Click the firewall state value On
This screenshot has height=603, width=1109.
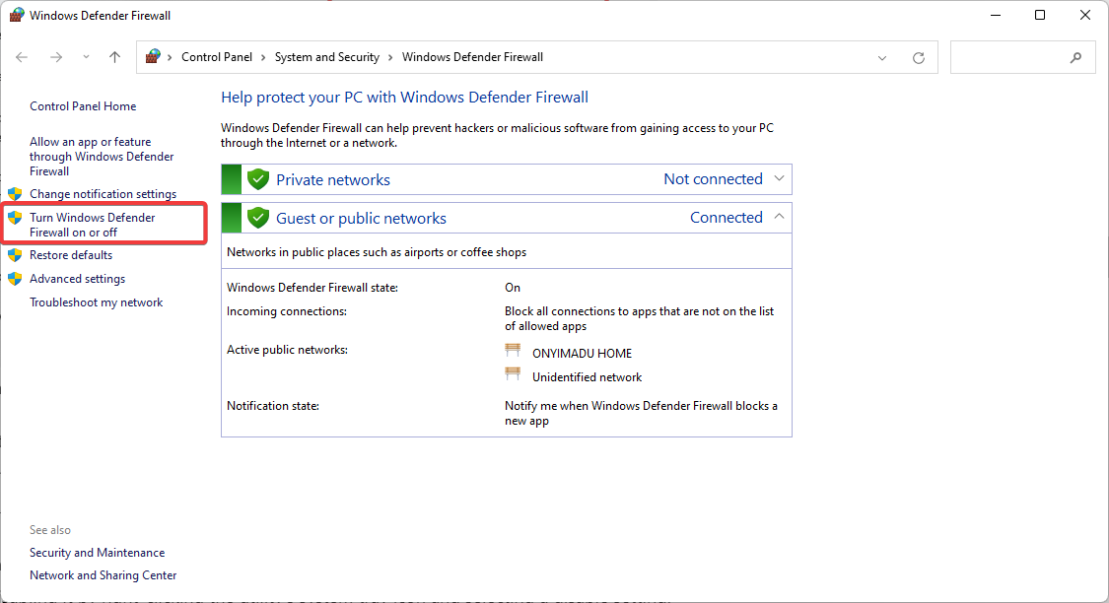point(513,288)
